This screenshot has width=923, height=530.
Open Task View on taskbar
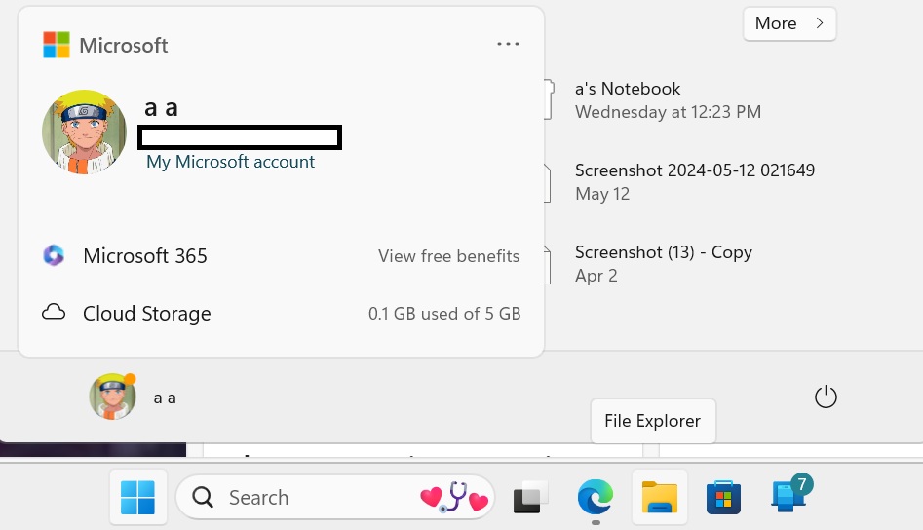(529, 498)
